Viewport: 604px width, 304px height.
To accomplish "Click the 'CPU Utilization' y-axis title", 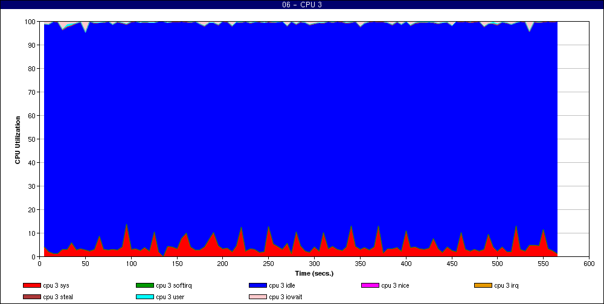I will (x=18, y=140).
